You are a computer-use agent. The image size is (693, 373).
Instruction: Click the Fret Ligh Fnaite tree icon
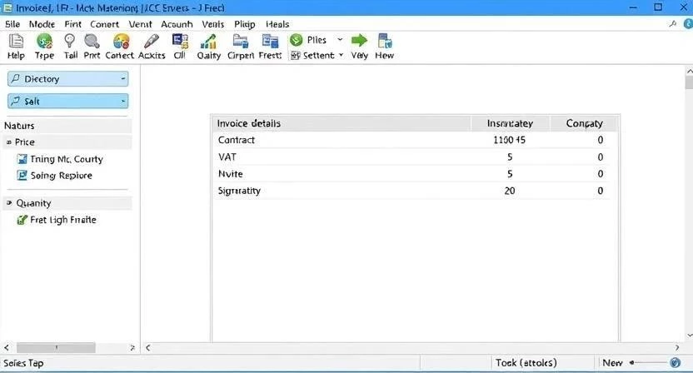click(22, 220)
